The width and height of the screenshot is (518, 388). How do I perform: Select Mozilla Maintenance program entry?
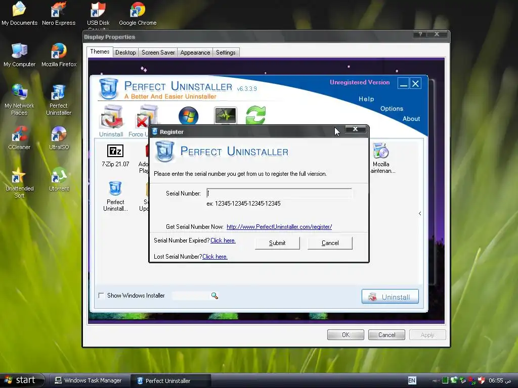[x=382, y=158]
